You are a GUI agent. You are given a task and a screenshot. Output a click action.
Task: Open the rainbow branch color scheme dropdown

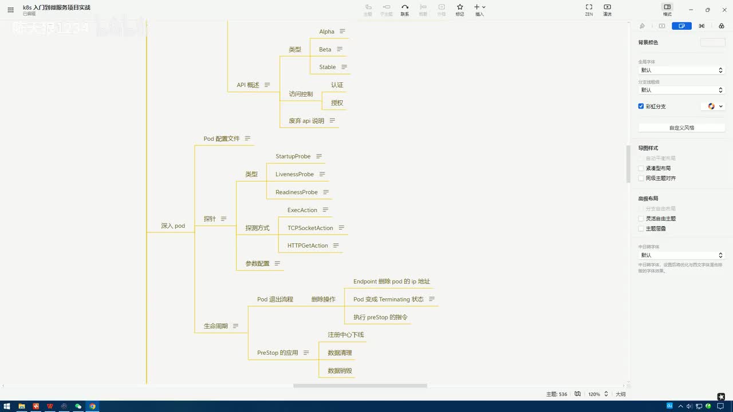pos(713,106)
